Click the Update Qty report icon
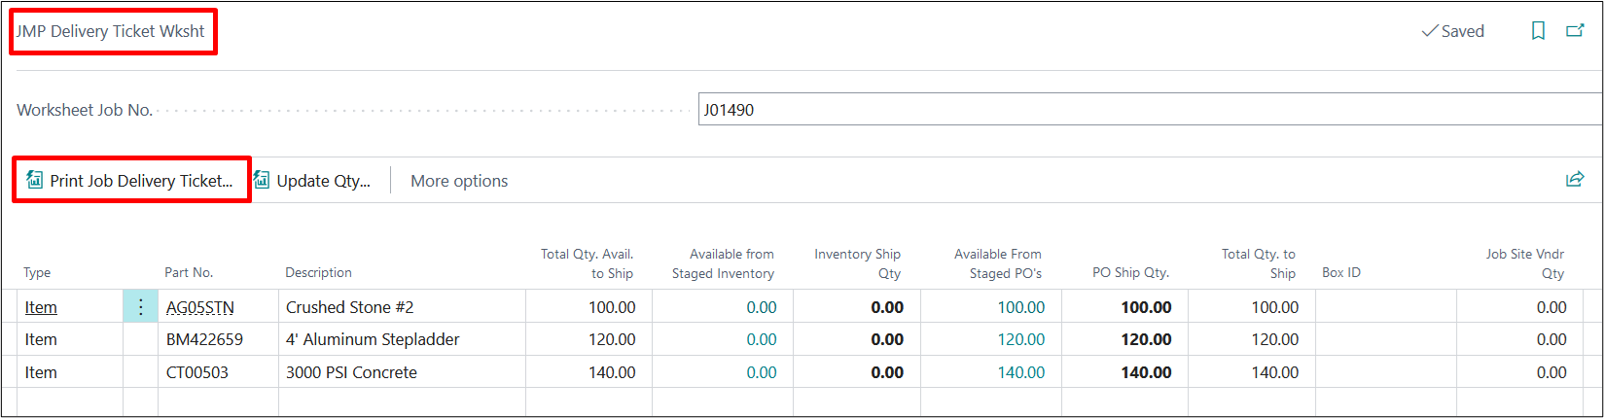Viewport: 1604px width, 418px height. (262, 180)
